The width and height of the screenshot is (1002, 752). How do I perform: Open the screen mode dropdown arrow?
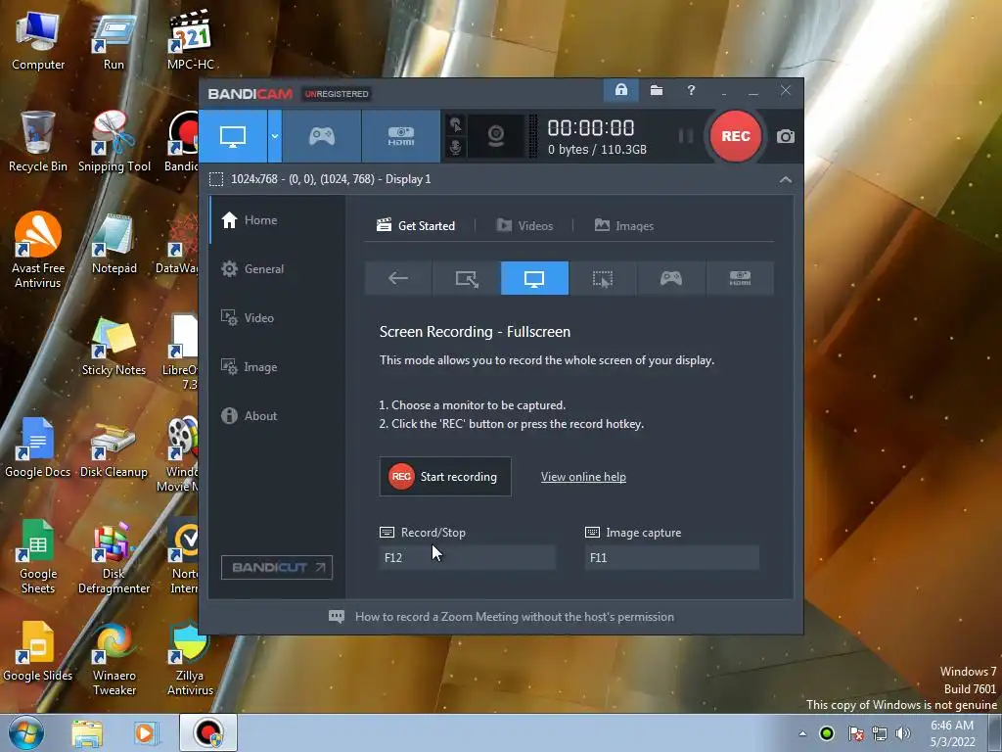275,136
